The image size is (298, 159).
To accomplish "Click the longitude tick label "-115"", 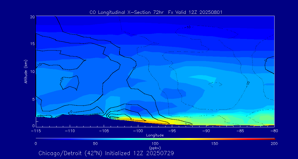I will (36, 131).
